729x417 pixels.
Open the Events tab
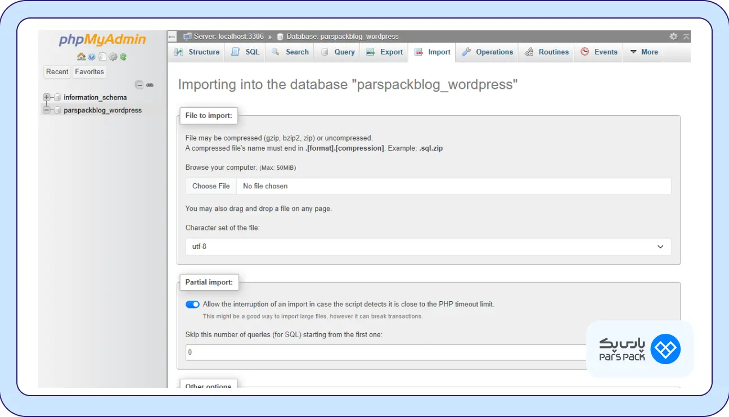click(x=598, y=52)
